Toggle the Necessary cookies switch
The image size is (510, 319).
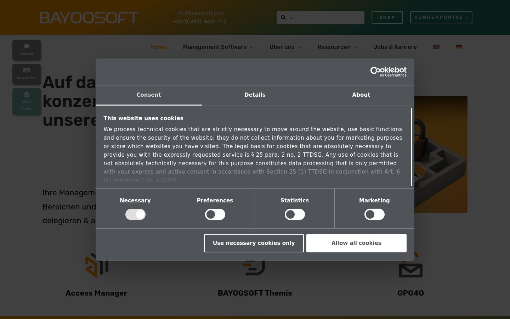pyautogui.click(x=135, y=214)
